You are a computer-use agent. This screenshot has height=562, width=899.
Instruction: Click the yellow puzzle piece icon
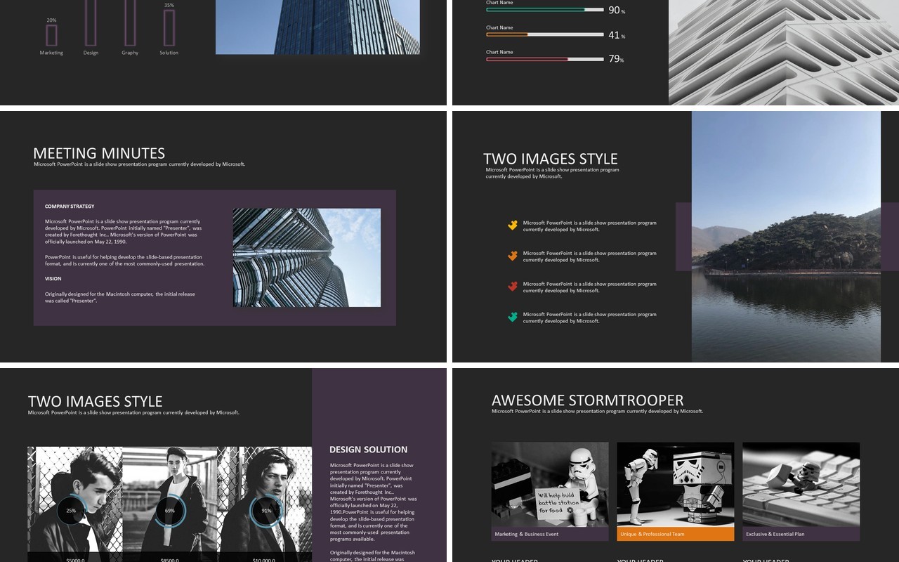513,226
